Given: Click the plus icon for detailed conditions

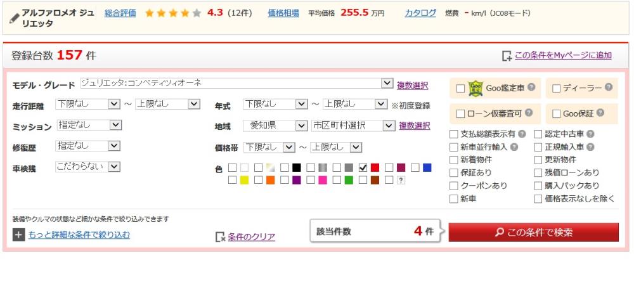Looking at the screenshot, I should 18,235.
